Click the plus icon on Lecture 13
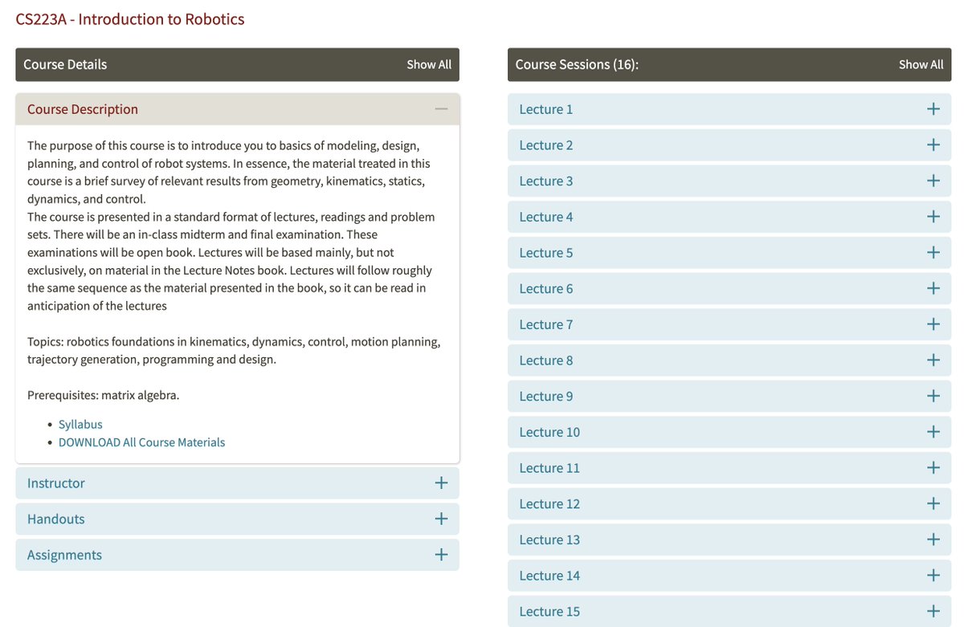Image resolution: width=964 pixels, height=627 pixels. pos(933,539)
